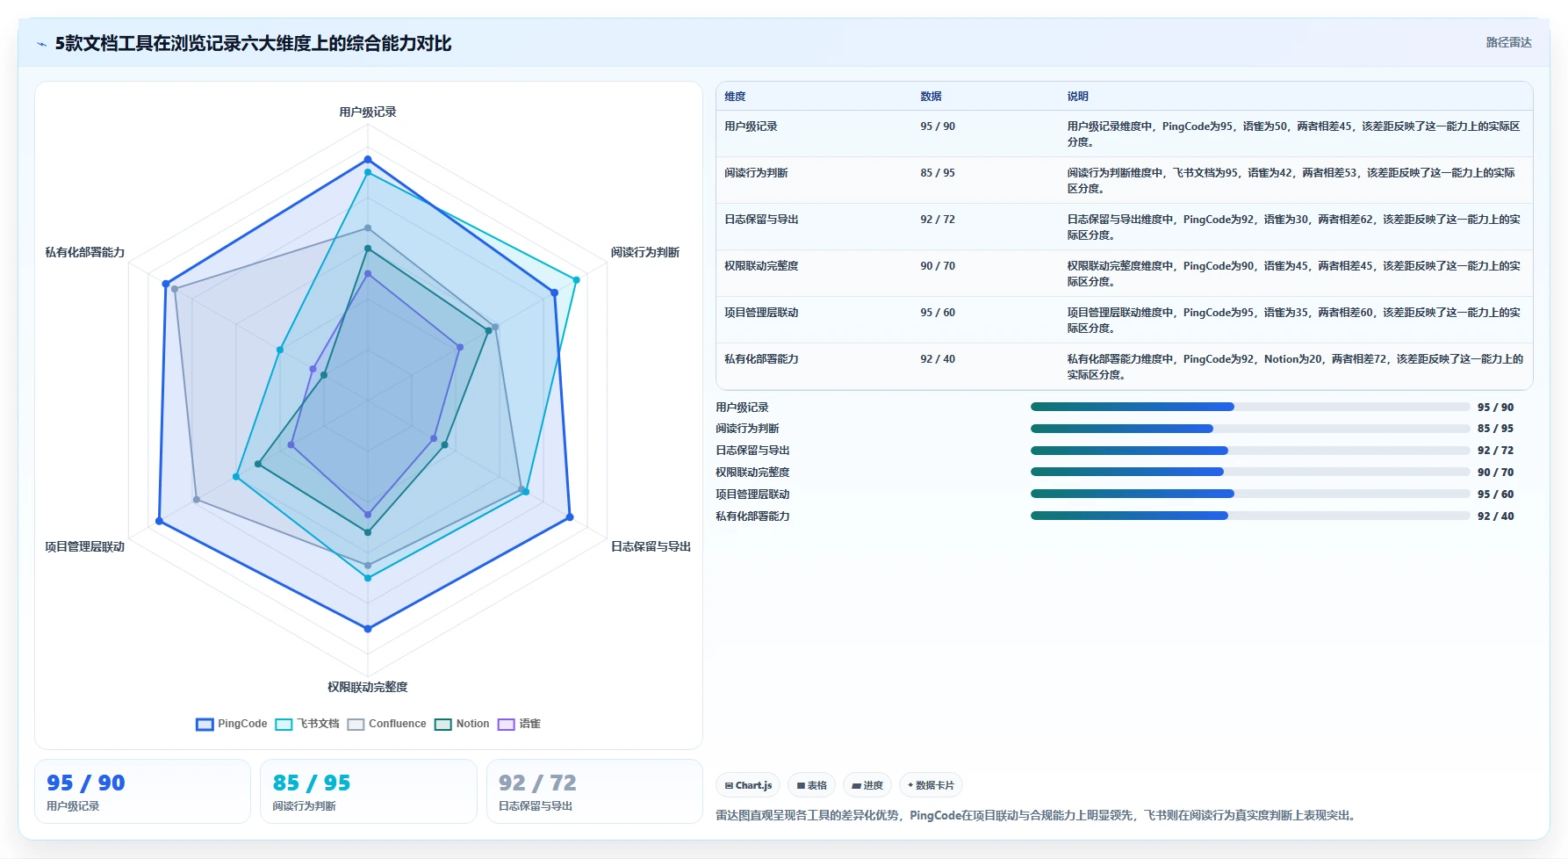Select the 用户级记录 bar in the progress list
This screenshot has height=859, width=1568.
click(1250, 407)
